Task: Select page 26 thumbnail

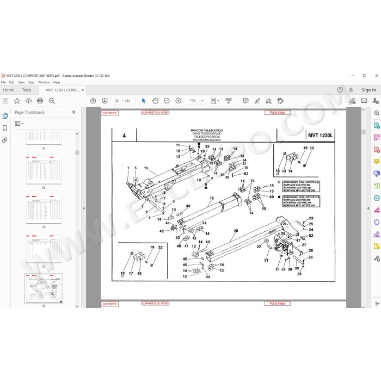Action: (x=44, y=210)
